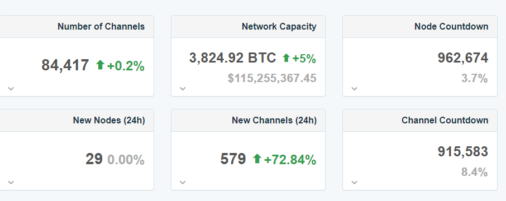Click the green arrow beside +72.84%
Screen dimensions: 506x201
pyautogui.click(x=257, y=159)
